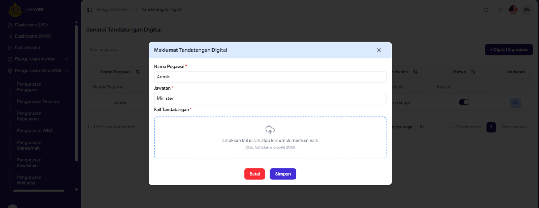Click the Jawatan input field
Image resolution: width=539 pixels, height=208 pixels.
(x=270, y=98)
